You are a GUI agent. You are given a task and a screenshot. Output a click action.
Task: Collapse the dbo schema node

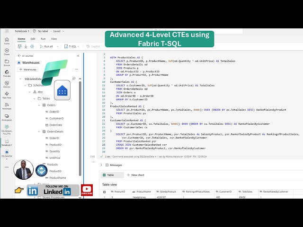coord(29,92)
